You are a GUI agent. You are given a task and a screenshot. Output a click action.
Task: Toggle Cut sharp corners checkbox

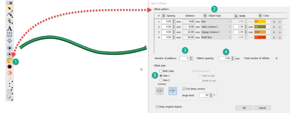(x=184, y=89)
